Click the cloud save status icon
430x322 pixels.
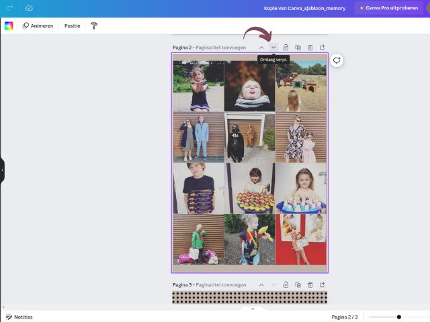(29, 8)
